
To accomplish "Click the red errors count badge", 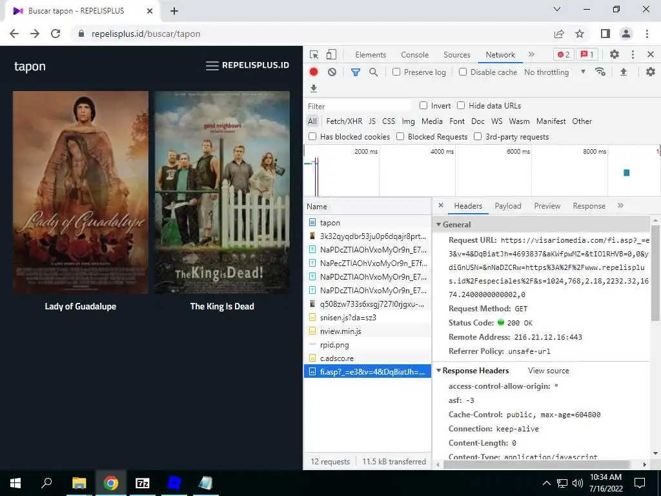I will 564,54.
